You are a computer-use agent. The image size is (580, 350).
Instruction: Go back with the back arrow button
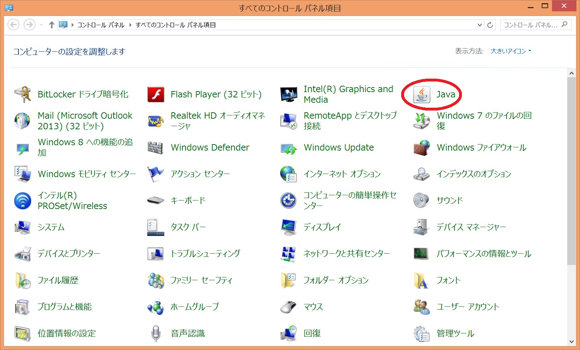(x=13, y=25)
